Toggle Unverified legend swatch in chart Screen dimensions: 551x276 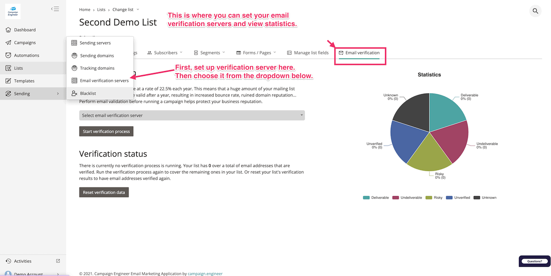point(450,197)
